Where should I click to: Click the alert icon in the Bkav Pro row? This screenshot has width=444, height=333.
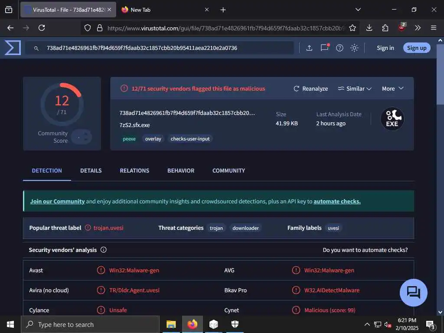(x=296, y=290)
